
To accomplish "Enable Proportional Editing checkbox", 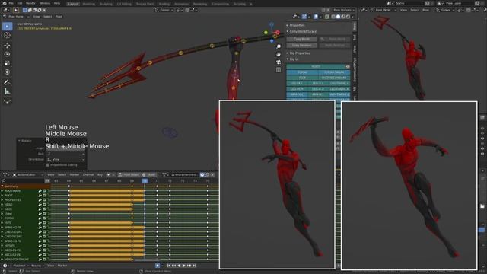I will pos(48,165).
